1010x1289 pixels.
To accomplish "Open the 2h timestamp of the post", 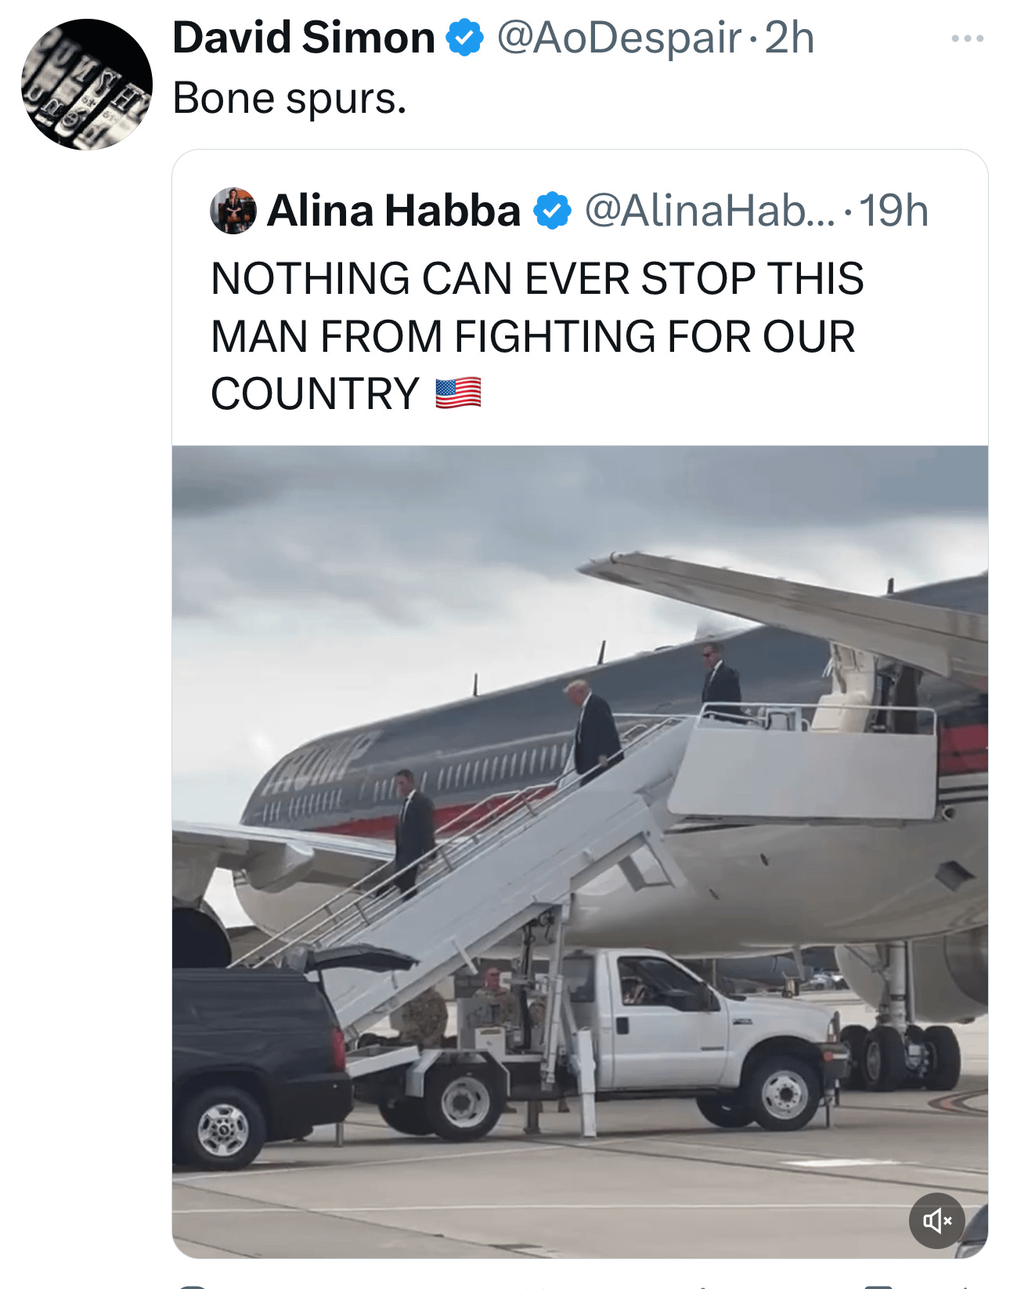I will (x=789, y=38).
